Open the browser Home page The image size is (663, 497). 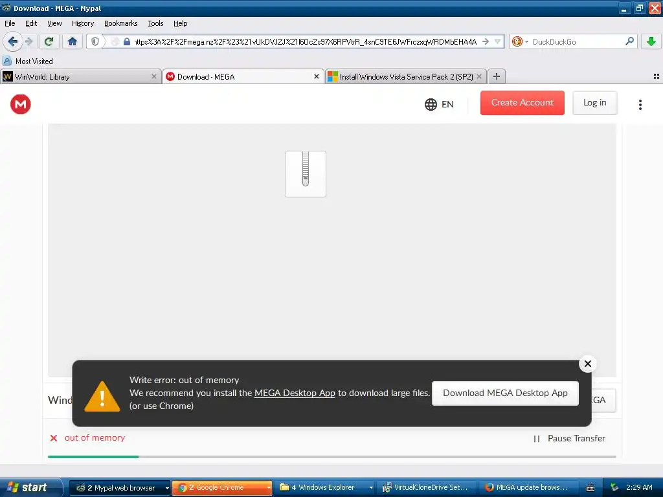click(73, 41)
